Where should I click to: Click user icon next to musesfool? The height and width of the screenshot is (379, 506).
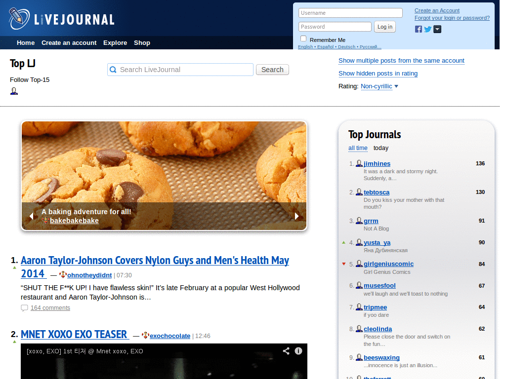point(359,285)
